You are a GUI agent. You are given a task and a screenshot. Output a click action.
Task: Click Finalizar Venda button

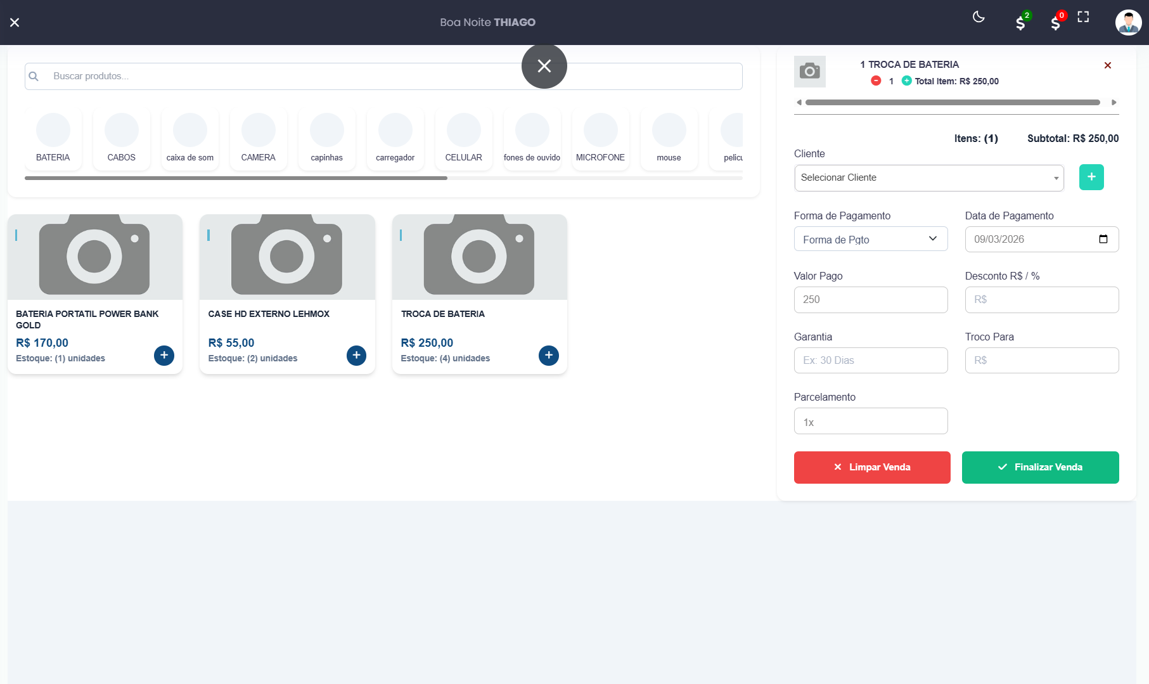(x=1040, y=467)
